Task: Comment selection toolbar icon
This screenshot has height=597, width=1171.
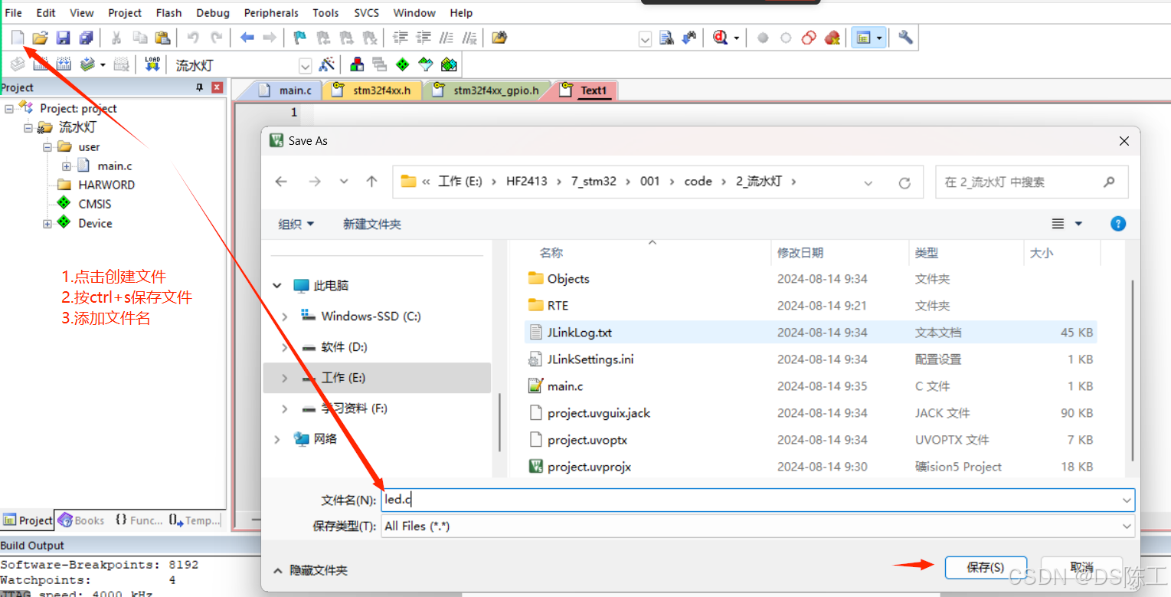Action: 446,38
